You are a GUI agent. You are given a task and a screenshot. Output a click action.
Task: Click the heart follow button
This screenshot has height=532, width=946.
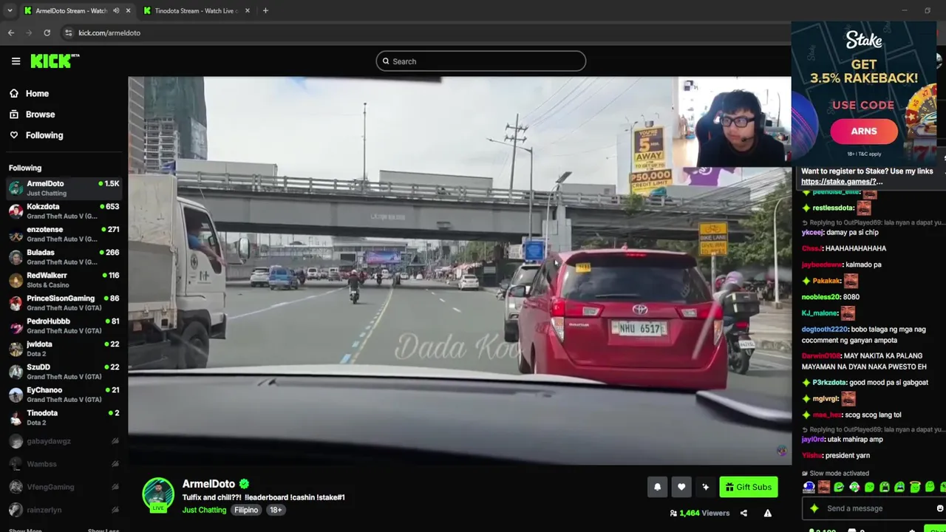point(681,487)
